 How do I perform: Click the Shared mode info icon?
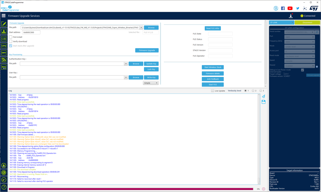click(317, 67)
